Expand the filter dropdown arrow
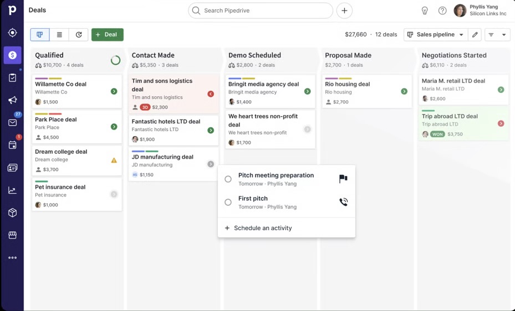 pyautogui.click(x=503, y=35)
